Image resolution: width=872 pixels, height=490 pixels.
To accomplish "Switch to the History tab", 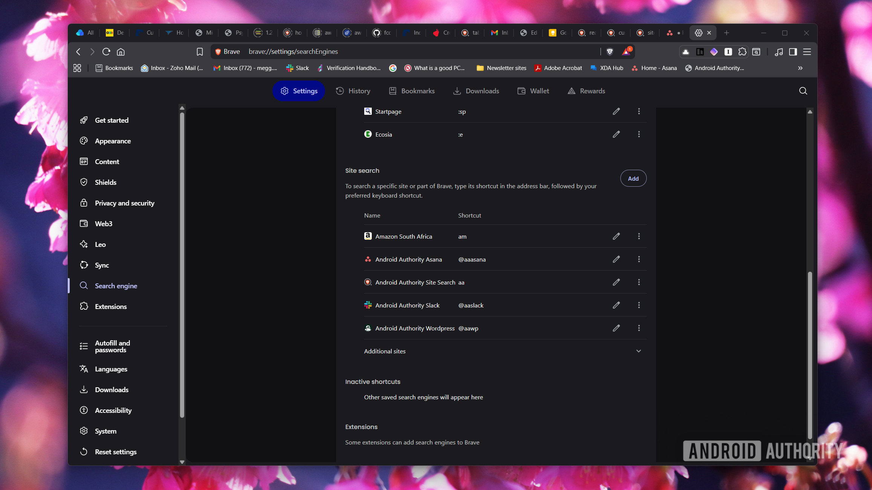I will (x=353, y=91).
